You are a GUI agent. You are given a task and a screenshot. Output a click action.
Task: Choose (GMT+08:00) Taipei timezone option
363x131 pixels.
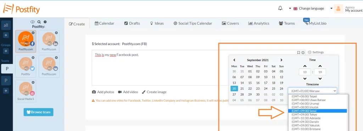pyautogui.click(x=317, y=96)
